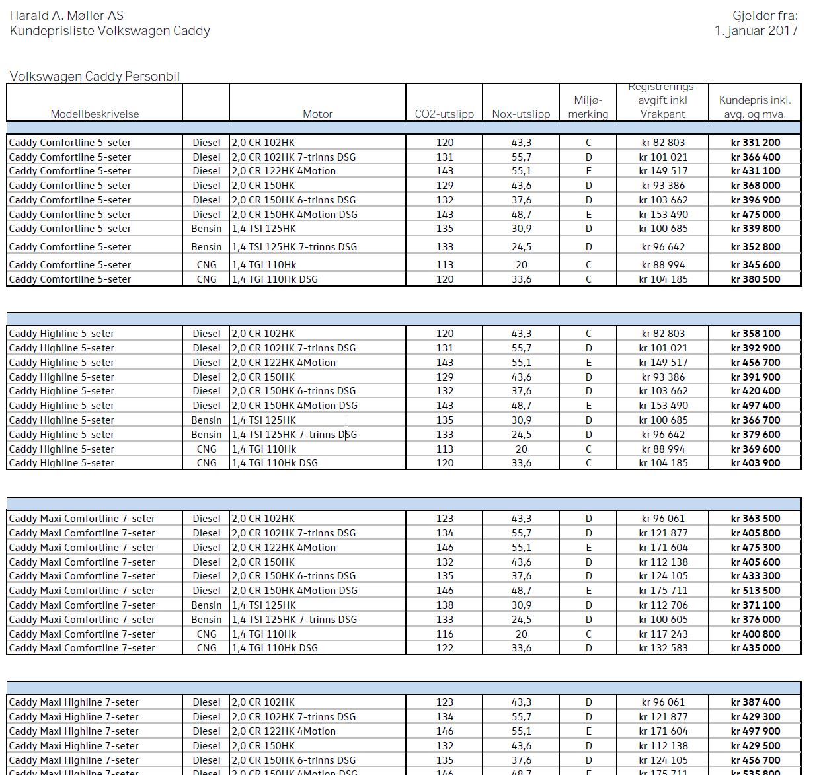Image resolution: width=819 pixels, height=775 pixels.
Task: Click the first Caddy Highline 5-seter row label
Action: coord(61,334)
